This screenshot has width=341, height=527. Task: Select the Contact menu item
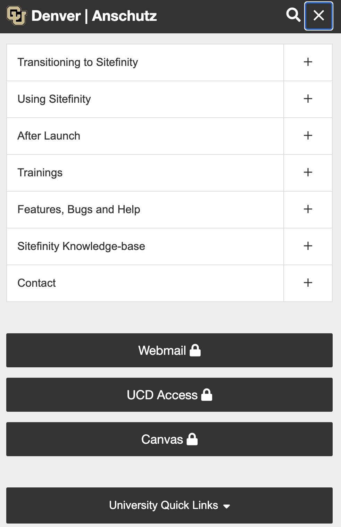pyautogui.click(x=36, y=283)
